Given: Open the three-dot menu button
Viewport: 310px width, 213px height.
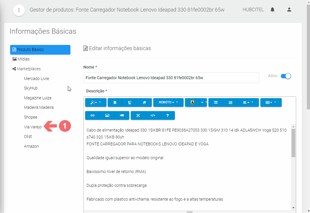Looking at the screenshot, I should coord(19,10).
